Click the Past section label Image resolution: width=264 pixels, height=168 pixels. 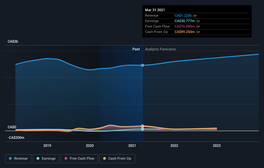click(136, 49)
